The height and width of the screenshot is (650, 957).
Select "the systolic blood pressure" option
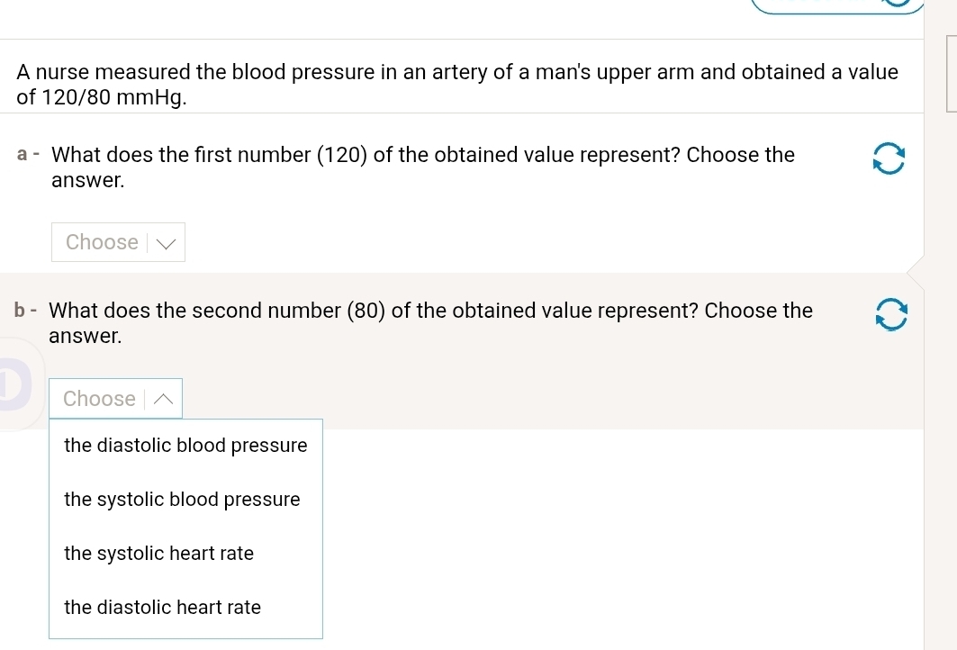182,500
